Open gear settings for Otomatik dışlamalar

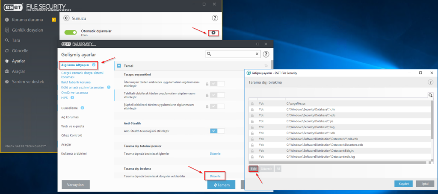(x=213, y=32)
